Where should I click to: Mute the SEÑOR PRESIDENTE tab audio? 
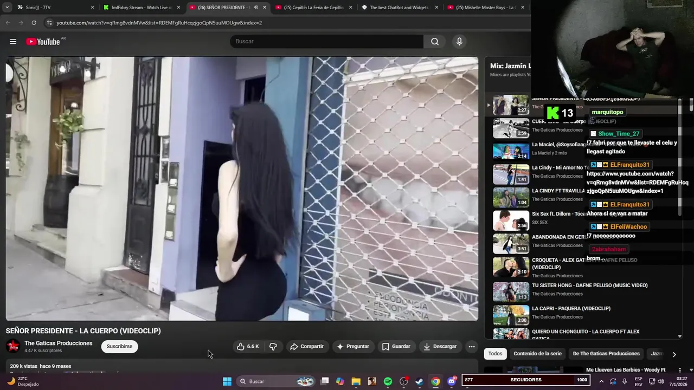[x=255, y=8]
